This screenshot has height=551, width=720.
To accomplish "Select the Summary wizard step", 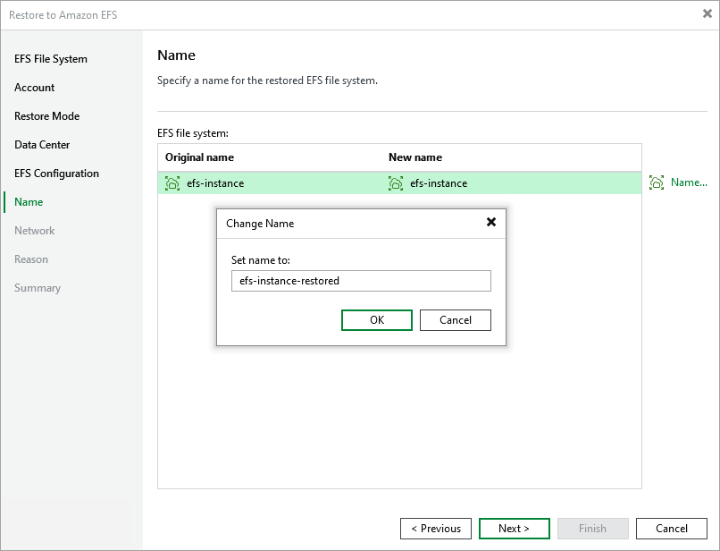I will pos(38,287).
